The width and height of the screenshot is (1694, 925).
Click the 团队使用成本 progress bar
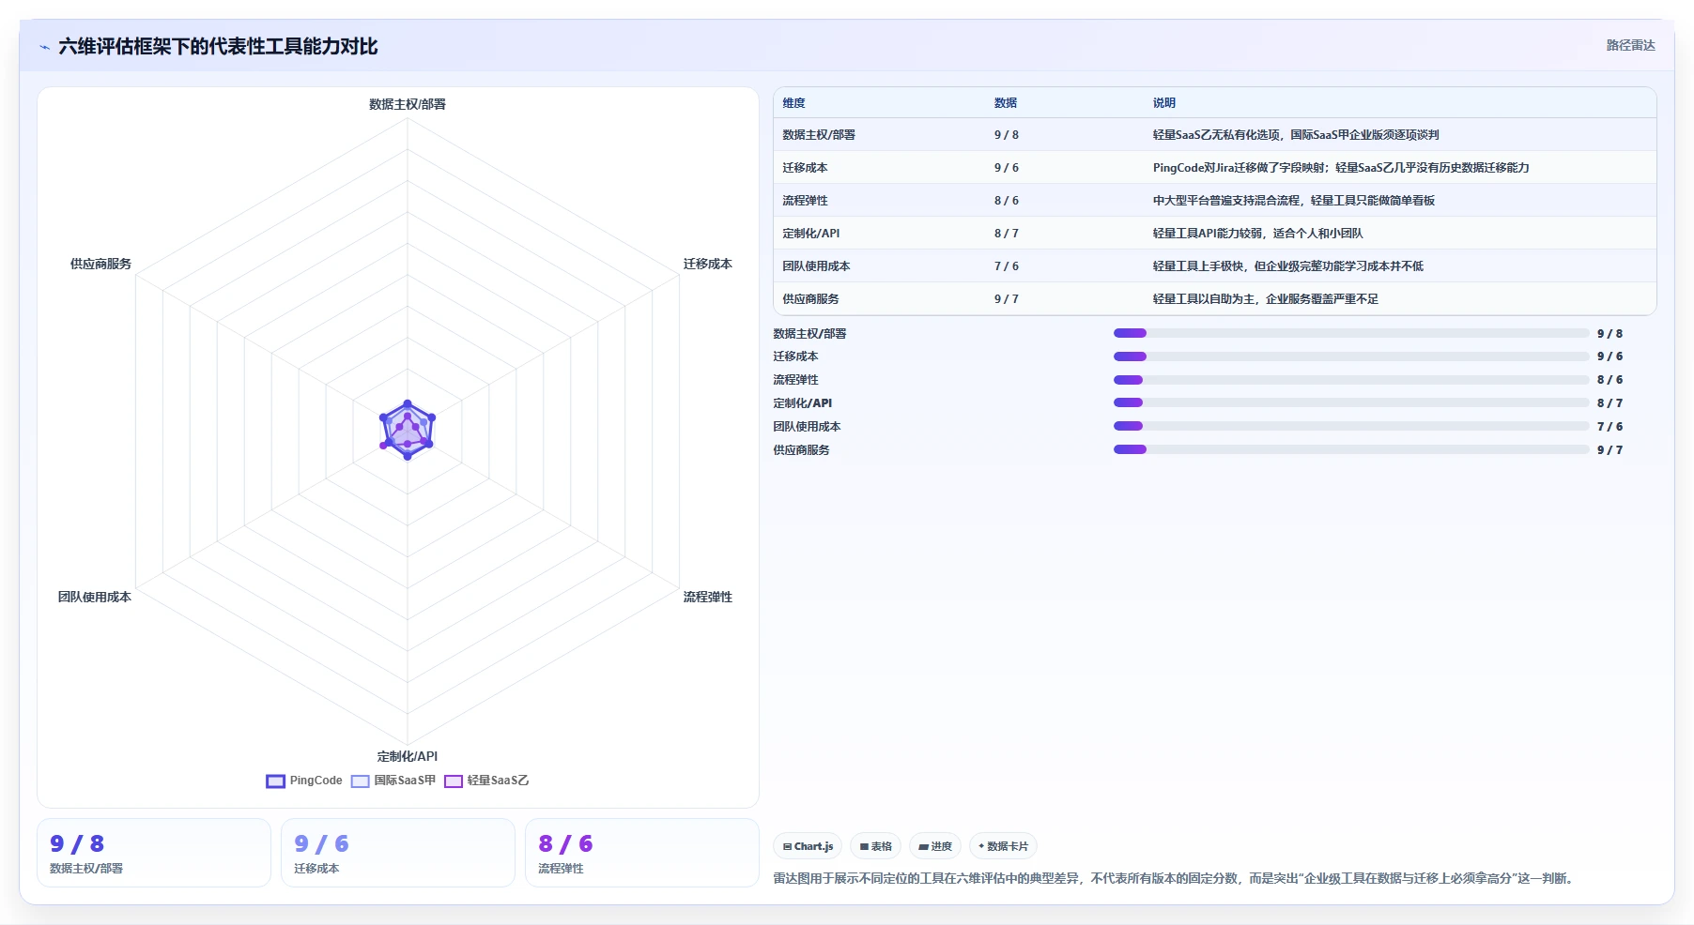pos(1351,426)
